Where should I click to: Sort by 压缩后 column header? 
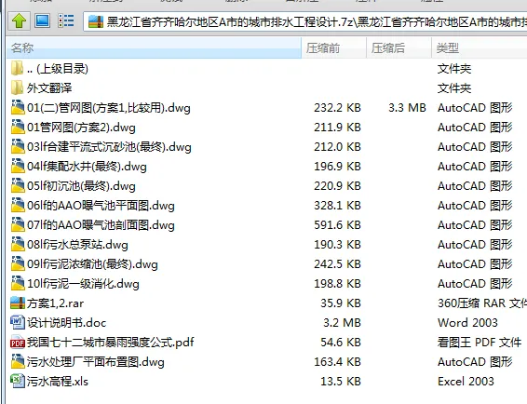pyautogui.click(x=399, y=47)
